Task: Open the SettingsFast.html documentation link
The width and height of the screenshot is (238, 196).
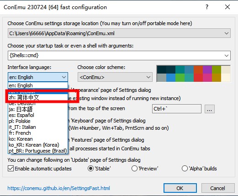Action: click(59, 188)
